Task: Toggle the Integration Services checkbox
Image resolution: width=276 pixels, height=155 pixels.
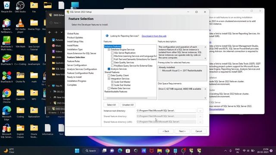Action: (109, 78)
